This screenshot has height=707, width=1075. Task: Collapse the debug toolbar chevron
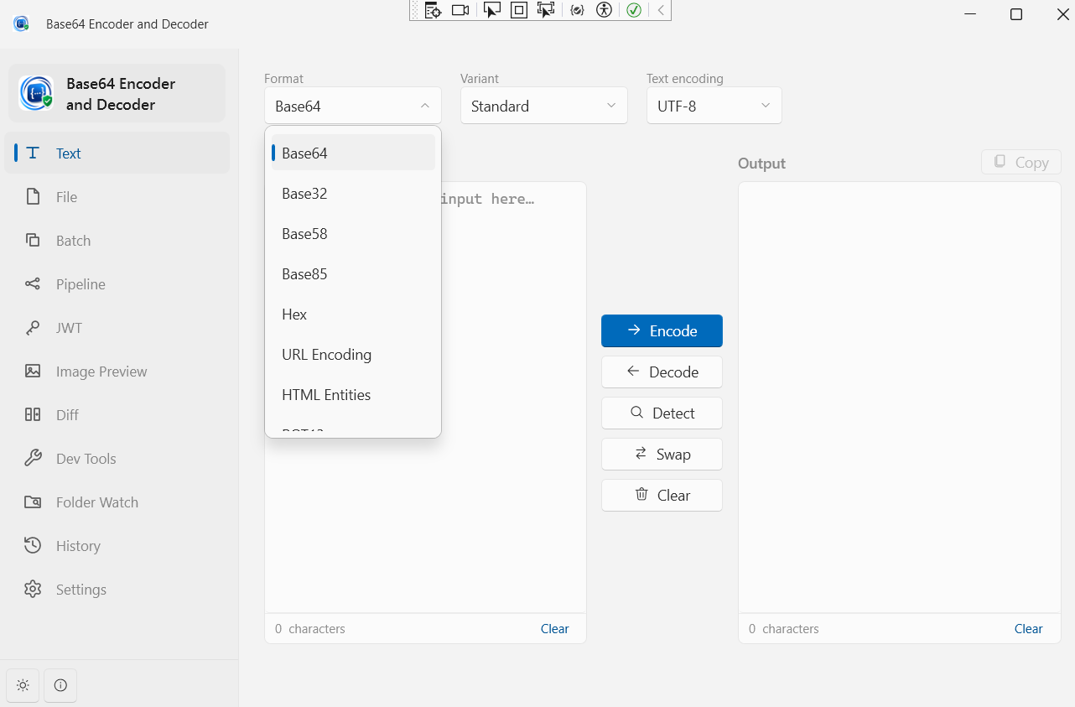point(661,10)
